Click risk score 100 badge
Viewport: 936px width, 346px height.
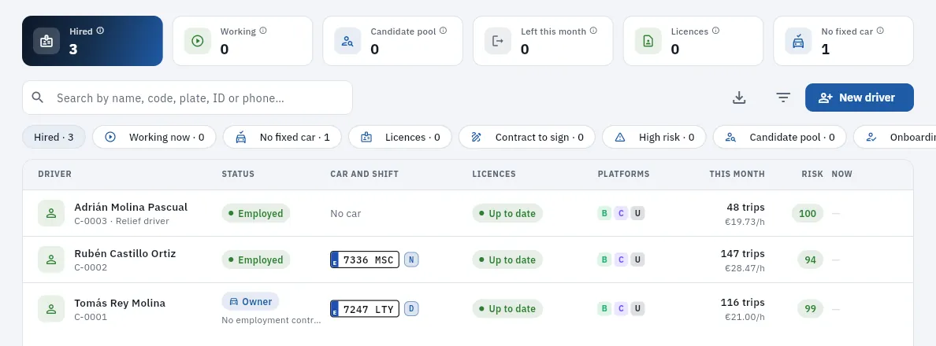tap(808, 213)
